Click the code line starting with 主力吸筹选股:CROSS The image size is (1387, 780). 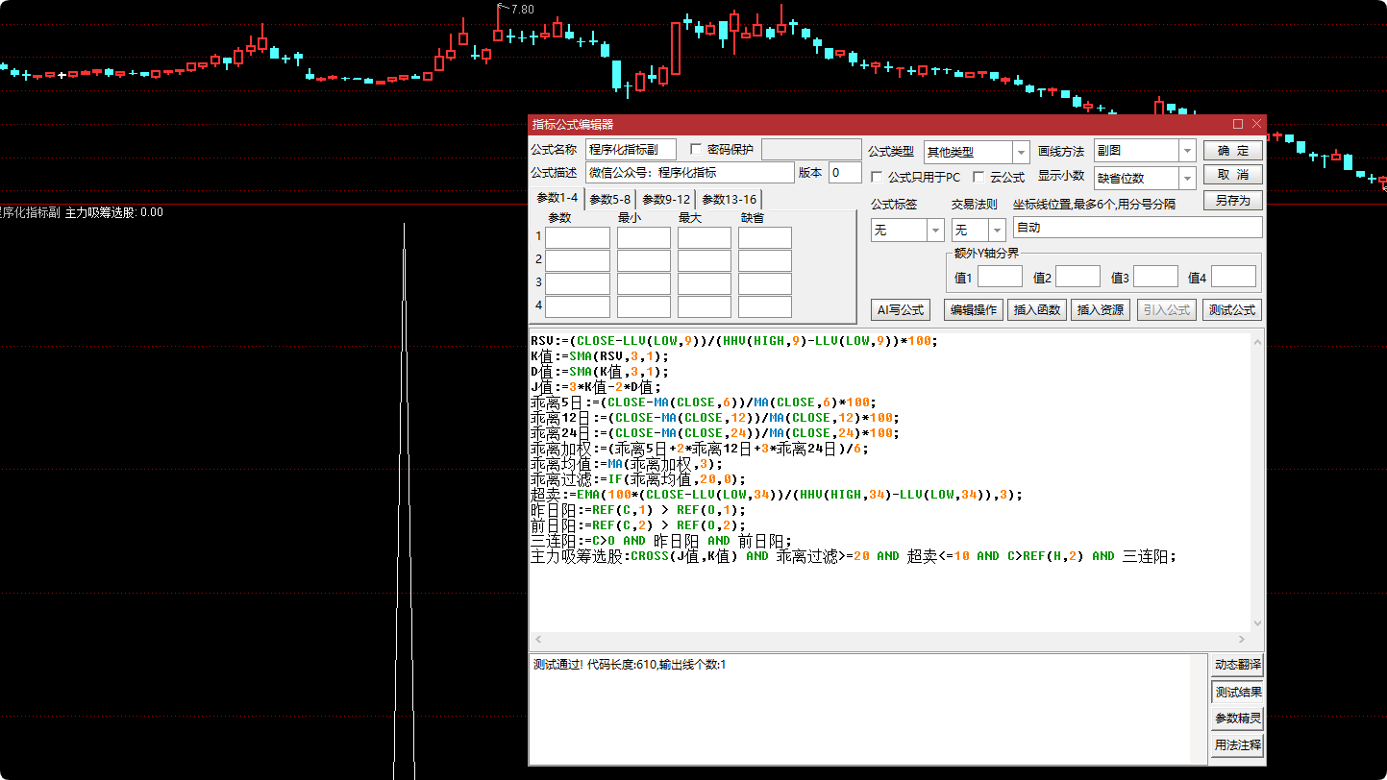(x=854, y=556)
